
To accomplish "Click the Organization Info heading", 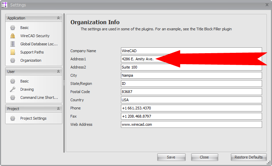I will [95, 22].
